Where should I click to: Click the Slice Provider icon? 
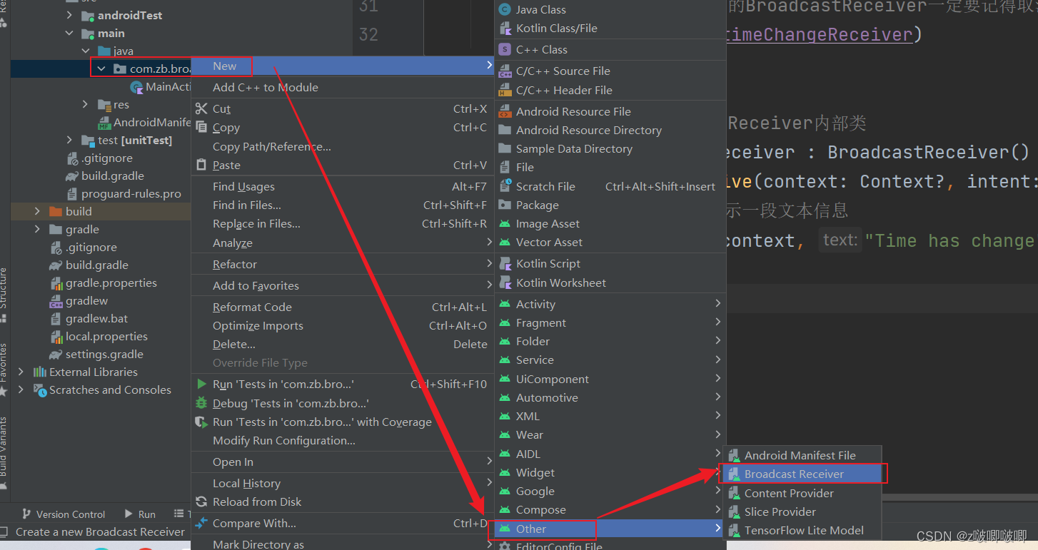pos(734,511)
